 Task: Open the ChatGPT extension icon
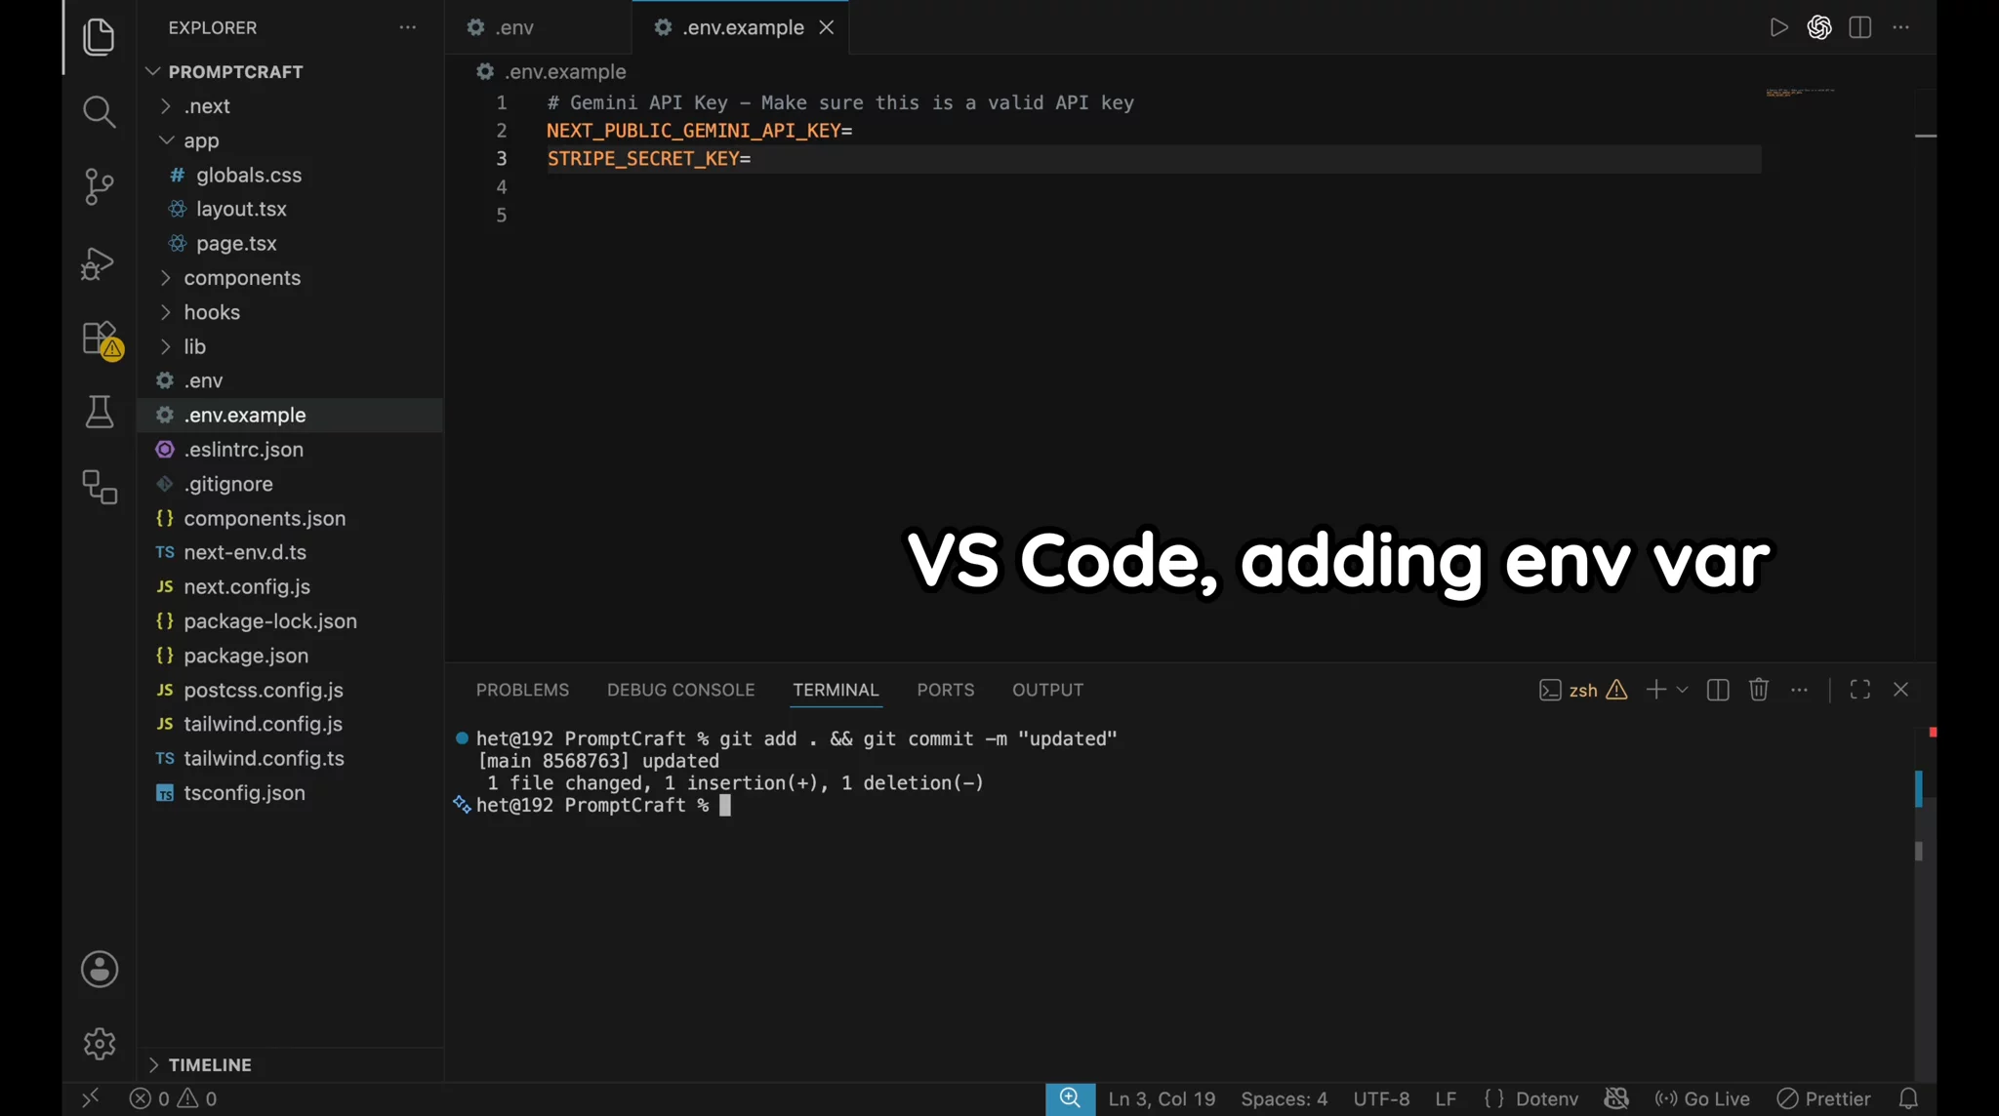(1819, 27)
